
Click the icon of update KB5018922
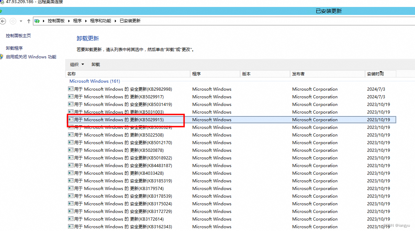pyautogui.click(x=71, y=158)
